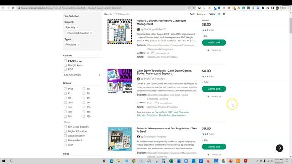Image resolution: width=292 pixels, height=164 pixels.
Task: Open the notification center icon
Action: 287,161
